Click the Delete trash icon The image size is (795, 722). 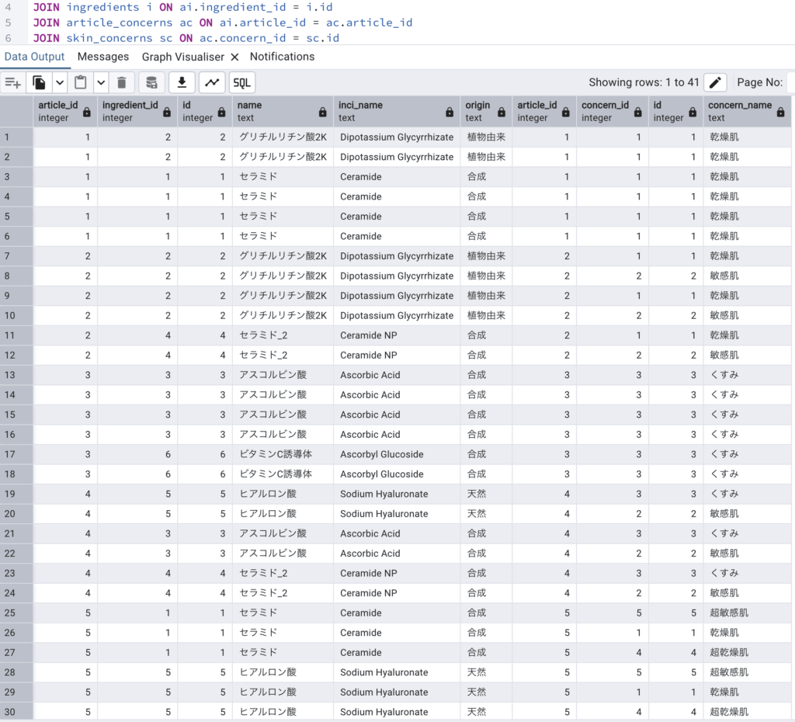(122, 82)
